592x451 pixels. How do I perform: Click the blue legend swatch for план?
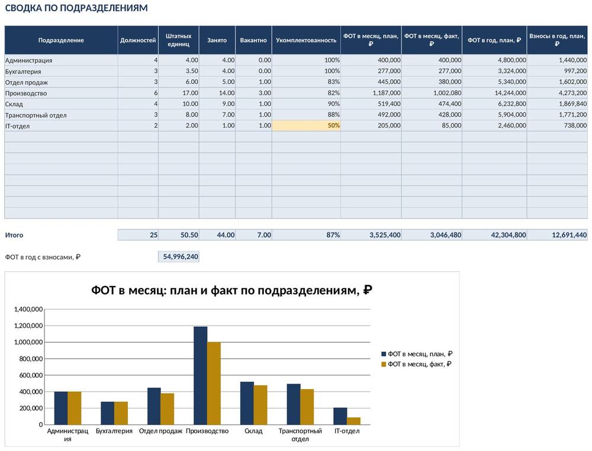coord(384,354)
